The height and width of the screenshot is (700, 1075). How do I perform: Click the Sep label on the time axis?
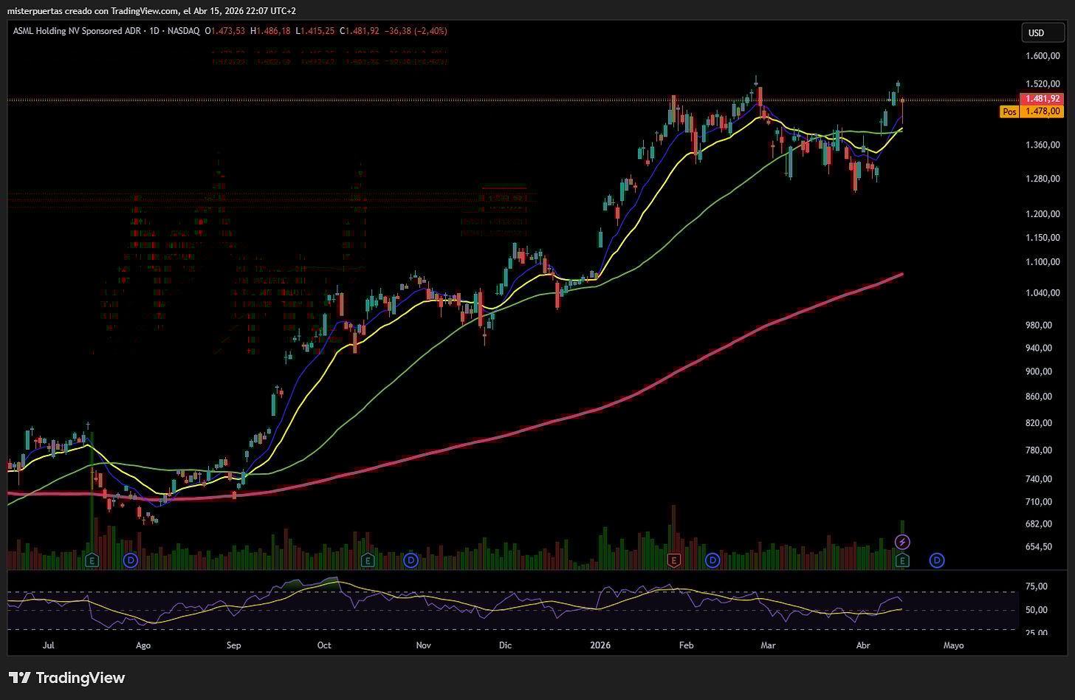point(233,645)
